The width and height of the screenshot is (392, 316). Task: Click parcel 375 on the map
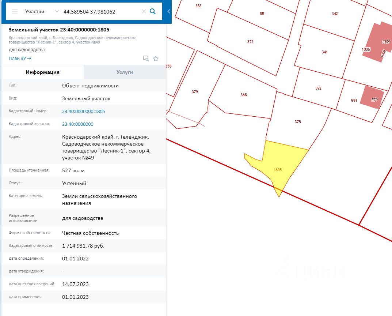coord(297,122)
